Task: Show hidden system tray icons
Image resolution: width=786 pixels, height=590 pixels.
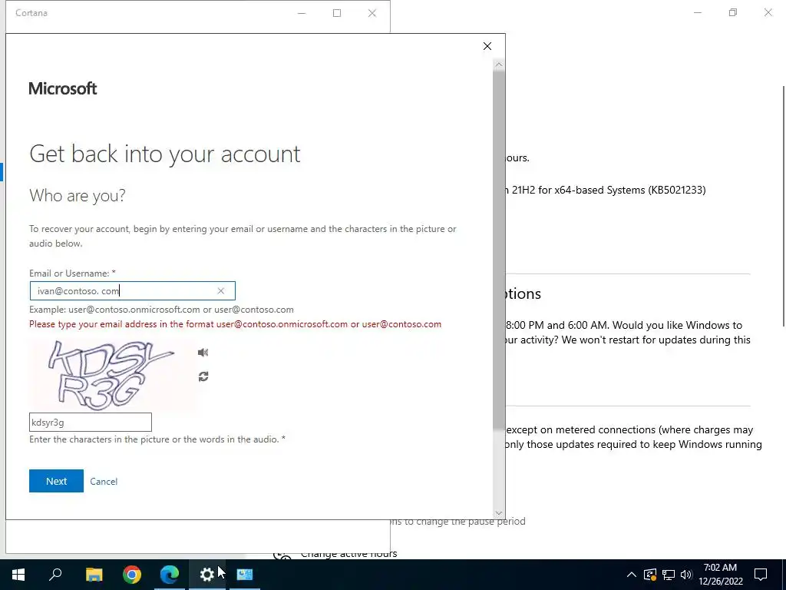Action: click(632, 575)
